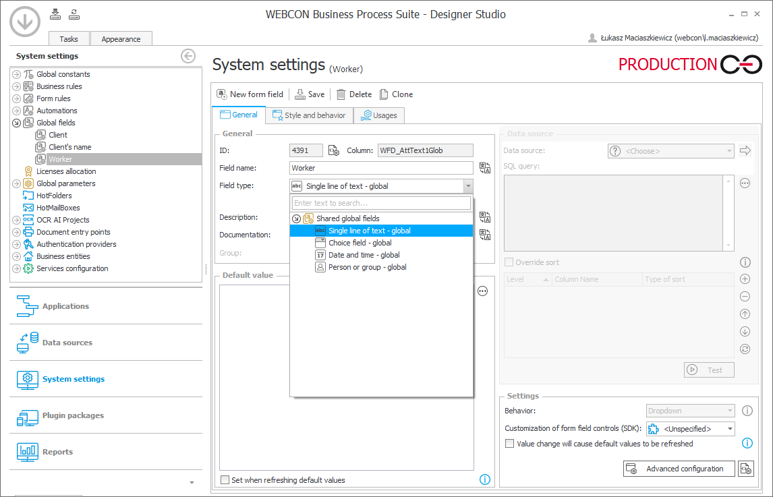Enable Override sort checkbox
Screen dimensions: 773x497
(x=509, y=262)
